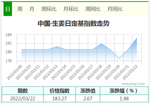This screenshot has width=150, height=104.
Task: Click the peak data point on 2022/03/22
Action: pyautogui.click(x=137, y=38)
